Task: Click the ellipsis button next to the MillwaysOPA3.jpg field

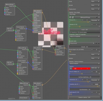Action: pyautogui.click(x=99, y=17)
